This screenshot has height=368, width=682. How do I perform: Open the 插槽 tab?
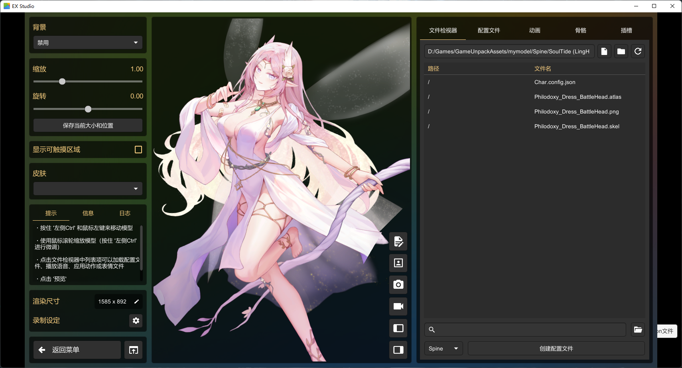point(627,31)
